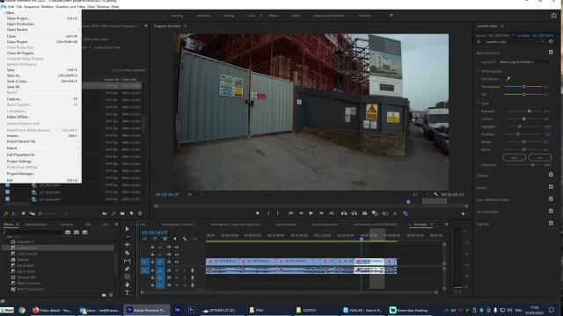Click the Temperature slider handle
Image resolution: width=563 pixels, height=316 pixels.
pyautogui.click(x=524, y=87)
